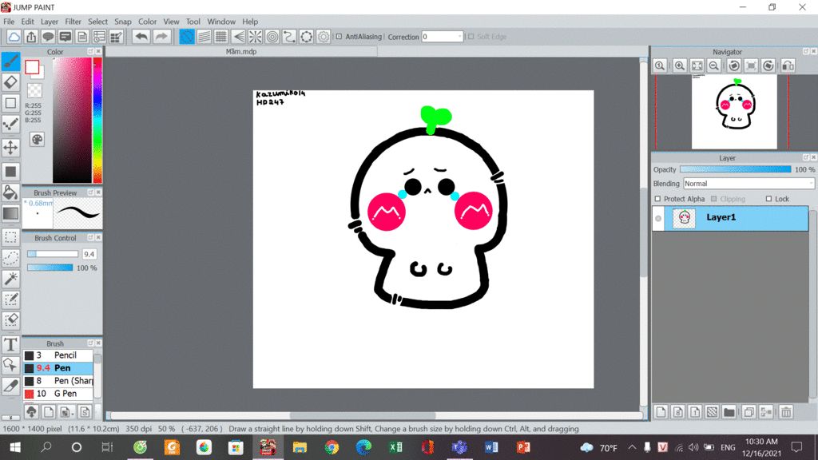Viewport: 818px width, 460px height.
Task: Turn on the concentric circle snap
Action: click(272, 37)
